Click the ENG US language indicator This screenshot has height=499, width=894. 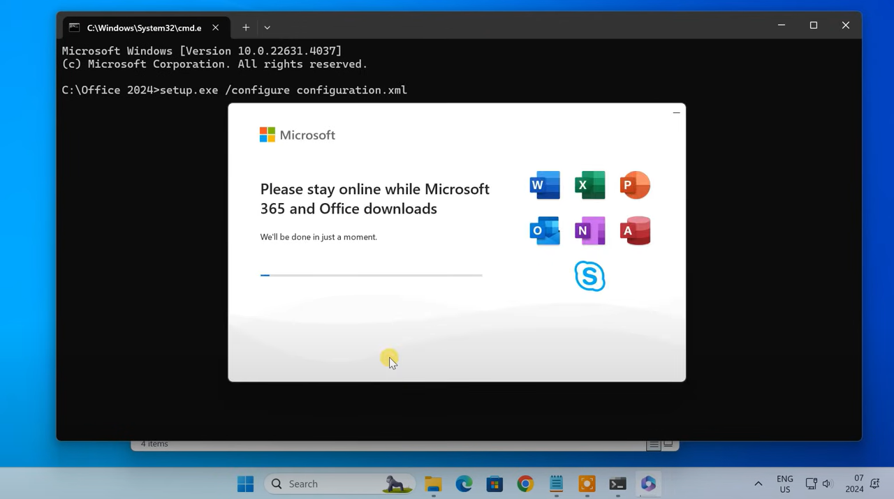(x=785, y=484)
